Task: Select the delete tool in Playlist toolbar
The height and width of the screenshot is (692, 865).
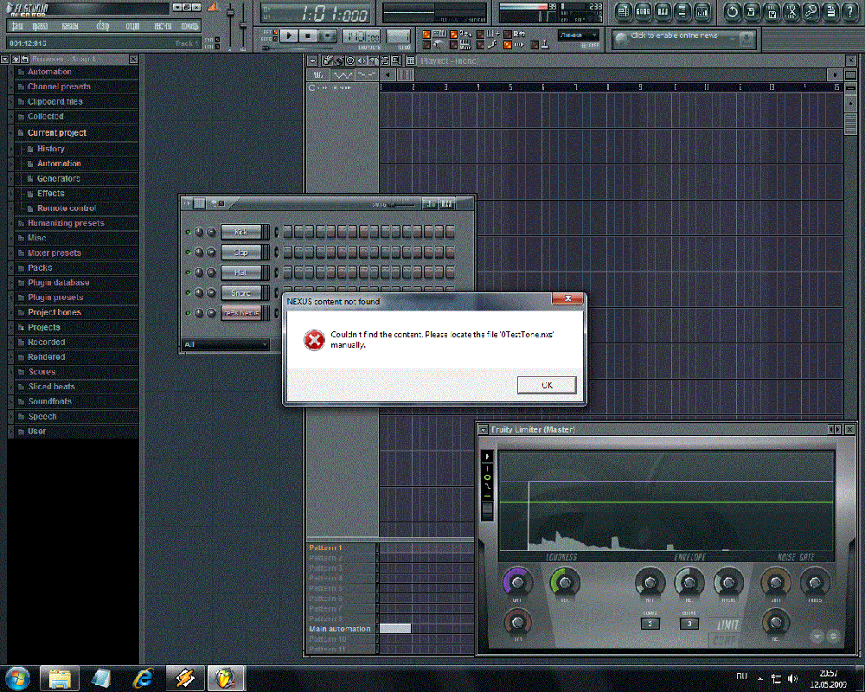Action: 349,61
